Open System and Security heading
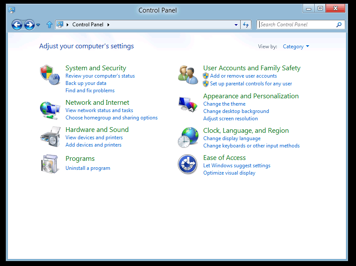 pos(96,68)
